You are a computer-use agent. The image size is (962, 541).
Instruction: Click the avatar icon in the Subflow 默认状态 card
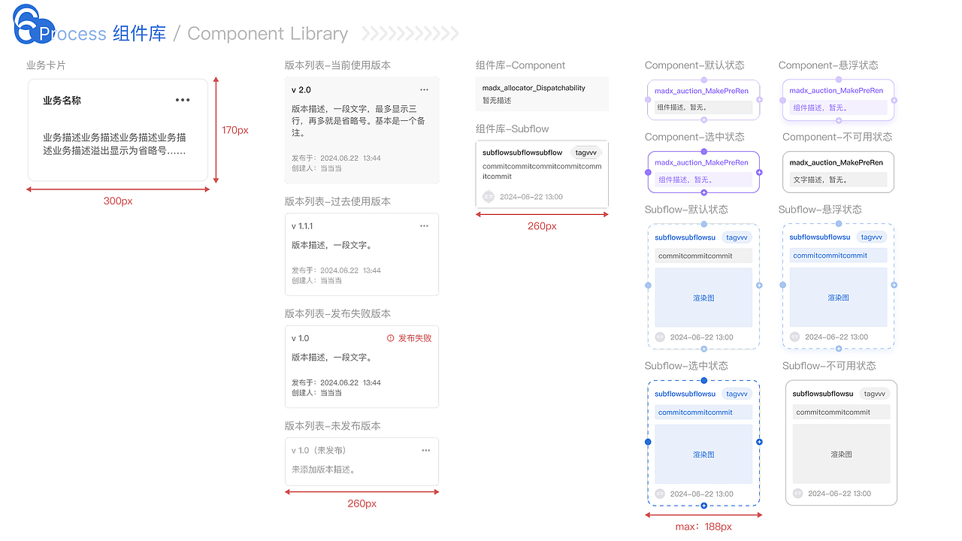pos(660,337)
